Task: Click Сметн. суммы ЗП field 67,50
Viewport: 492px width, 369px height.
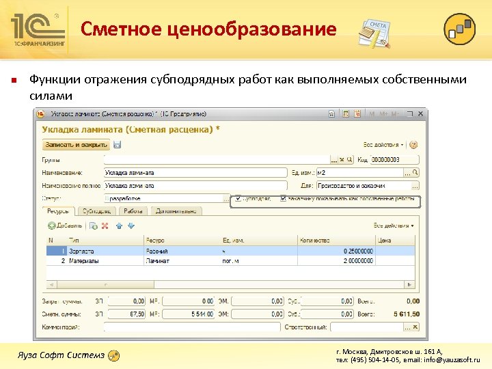Action: point(127,314)
